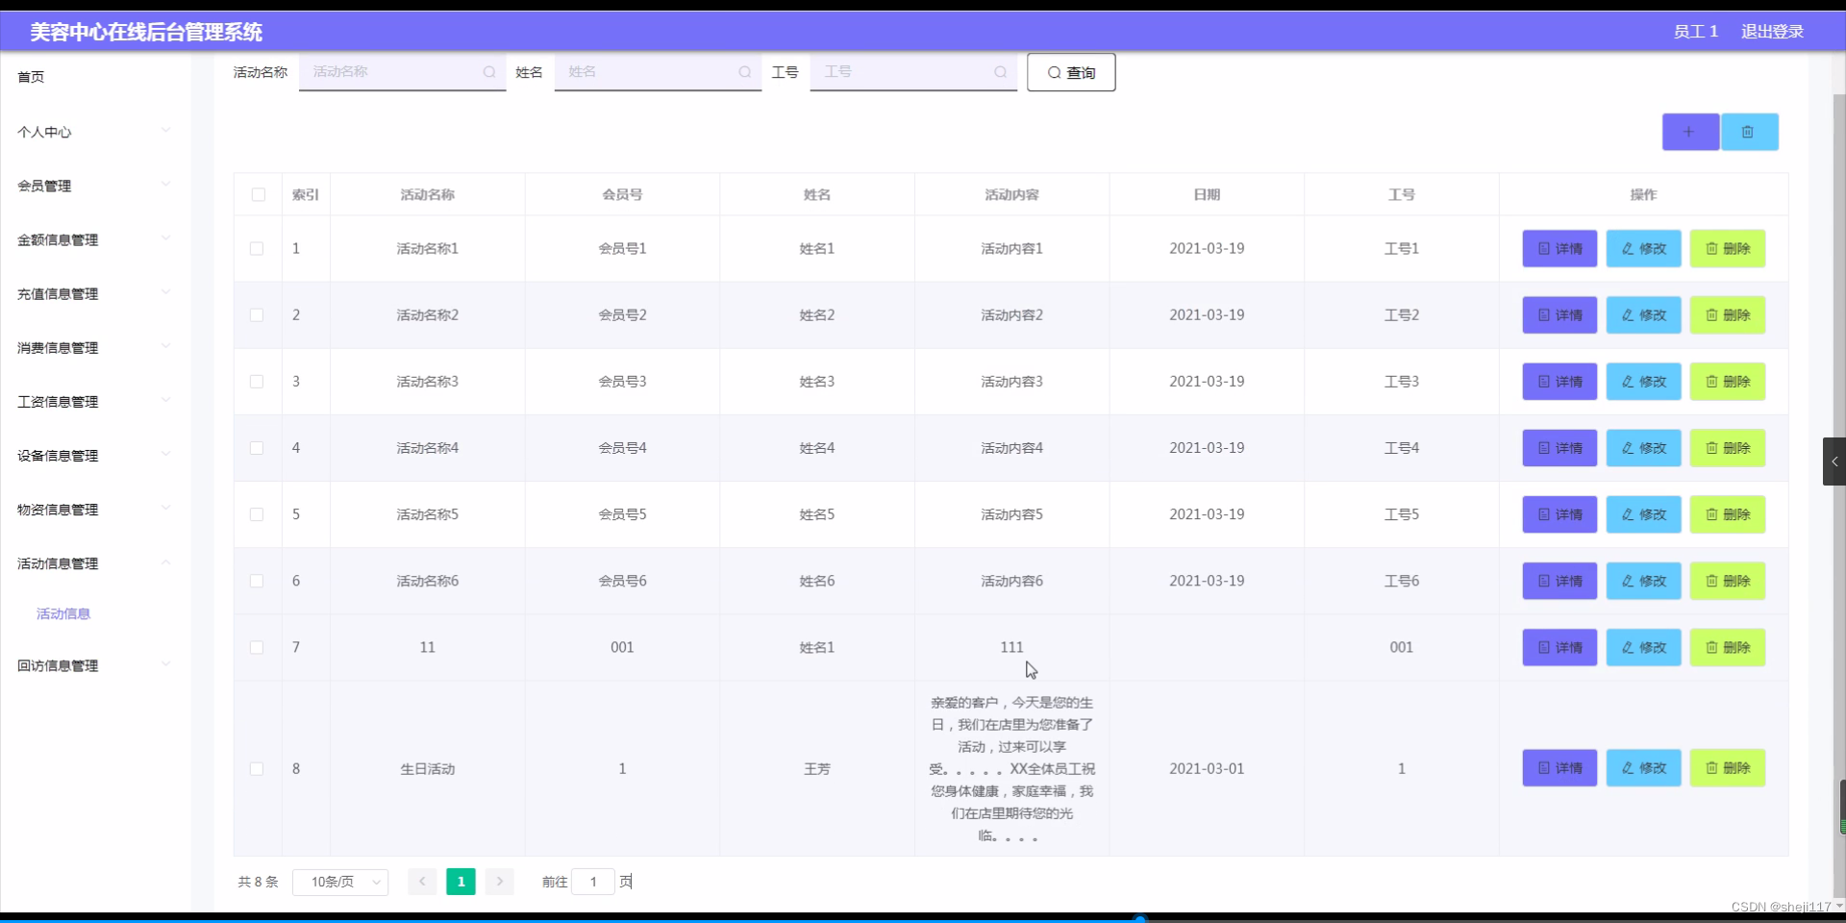Screen dimensions: 1846x923
Task: Click the magnifier icon in the 活动名称 search field
Action: [490, 72]
